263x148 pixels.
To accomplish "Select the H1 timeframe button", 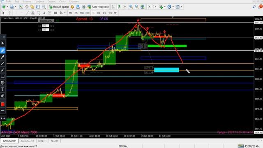I will (x=93, y=13).
